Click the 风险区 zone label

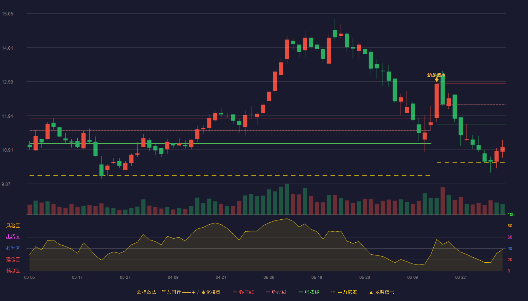(13, 226)
